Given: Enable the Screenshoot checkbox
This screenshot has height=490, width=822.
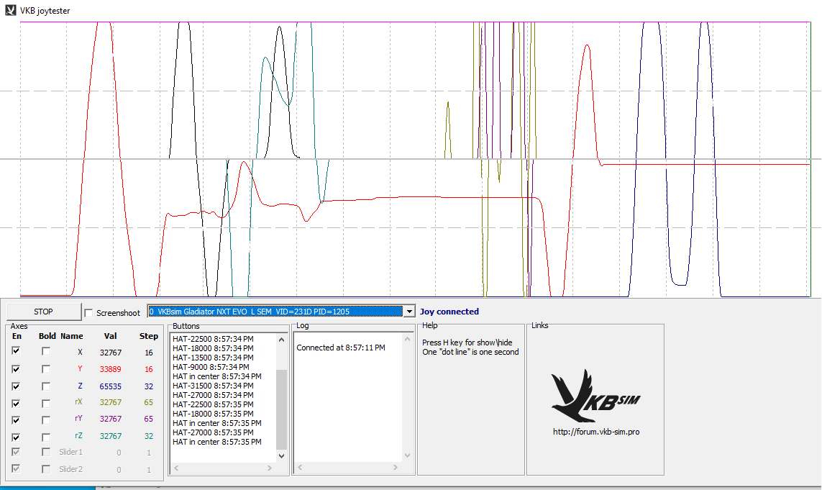Looking at the screenshot, I should point(89,313).
